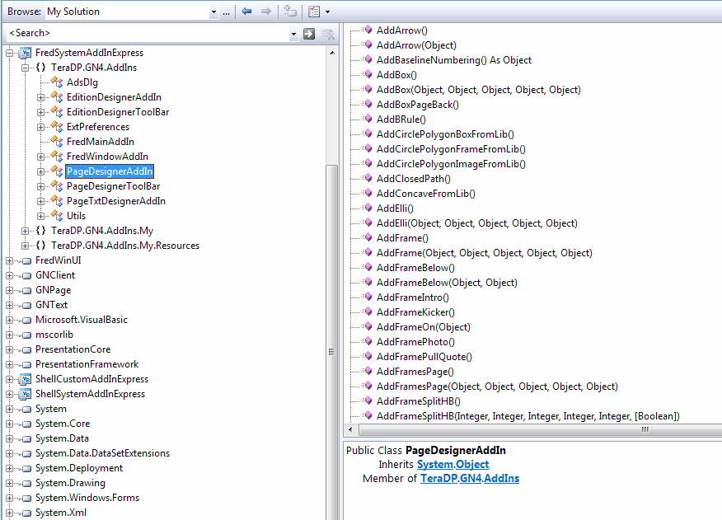Click the Utils class icon

click(57, 216)
